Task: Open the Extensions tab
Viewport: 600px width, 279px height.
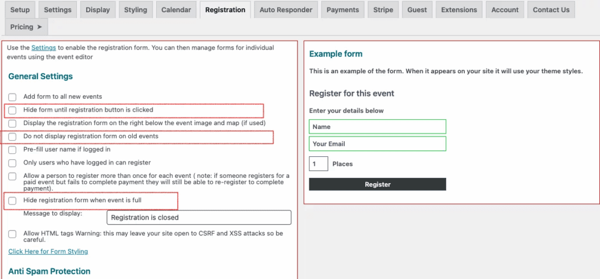Action: point(459,10)
